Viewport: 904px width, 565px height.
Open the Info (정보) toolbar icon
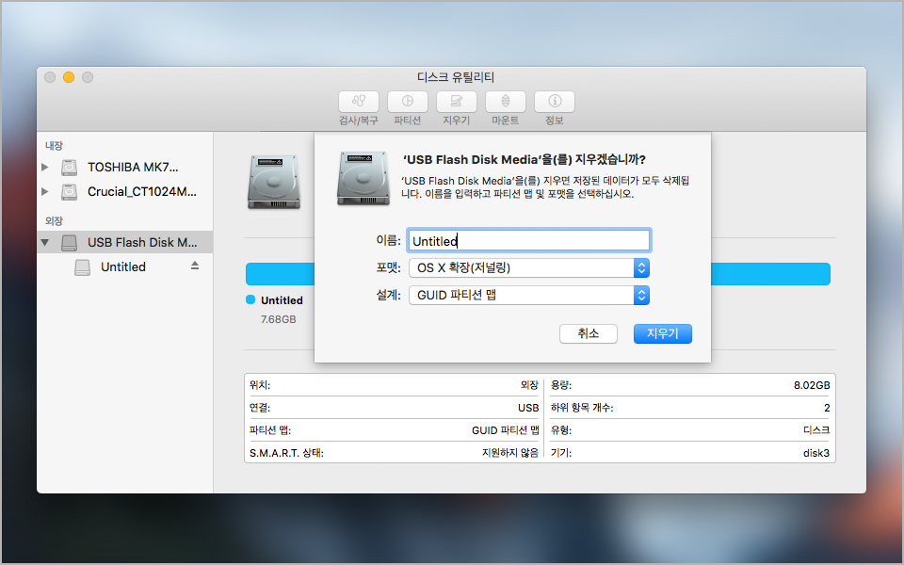(x=554, y=102)
